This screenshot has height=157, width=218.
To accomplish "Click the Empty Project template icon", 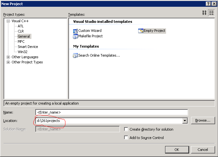I will [x=140, y=31].
